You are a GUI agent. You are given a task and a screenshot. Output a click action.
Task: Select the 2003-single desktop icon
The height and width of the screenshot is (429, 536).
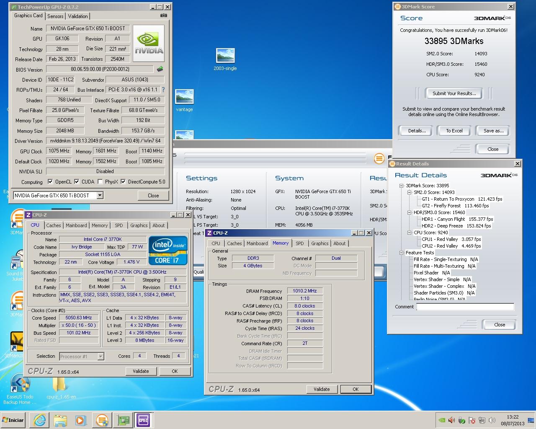click(x=225, y=59)
